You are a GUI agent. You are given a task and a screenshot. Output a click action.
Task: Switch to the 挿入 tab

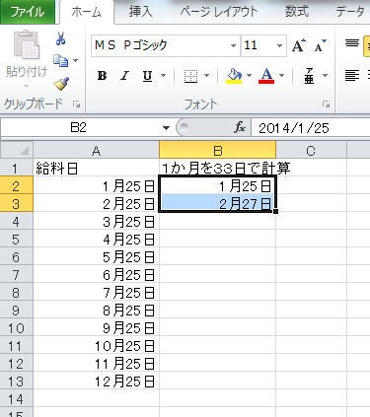point(140,12)
